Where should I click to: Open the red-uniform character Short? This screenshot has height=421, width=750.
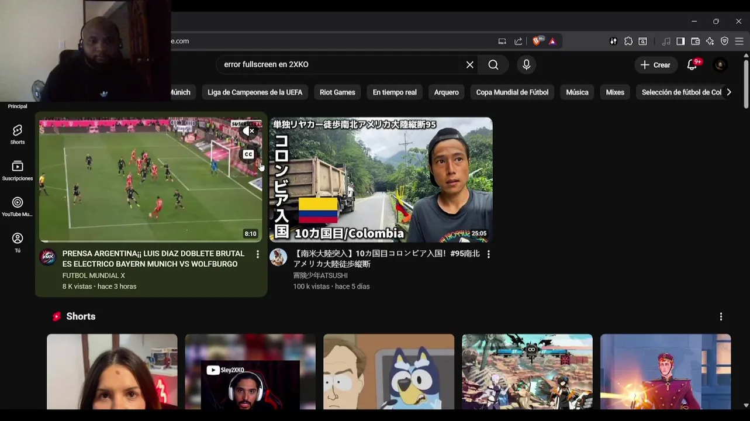665,372
